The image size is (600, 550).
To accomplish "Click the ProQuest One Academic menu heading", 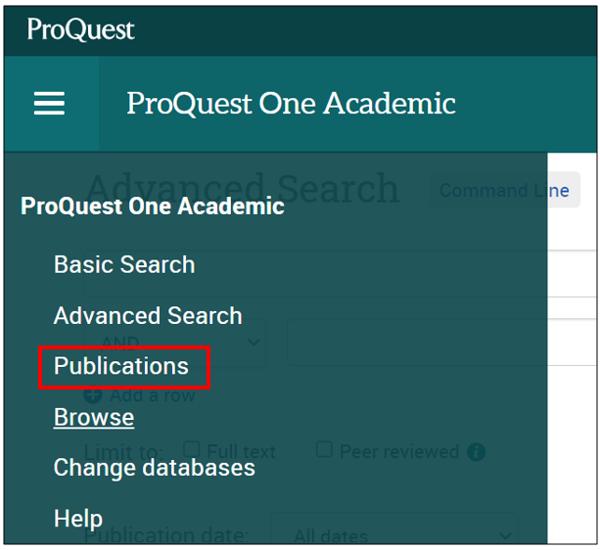I will coord(153,206).
